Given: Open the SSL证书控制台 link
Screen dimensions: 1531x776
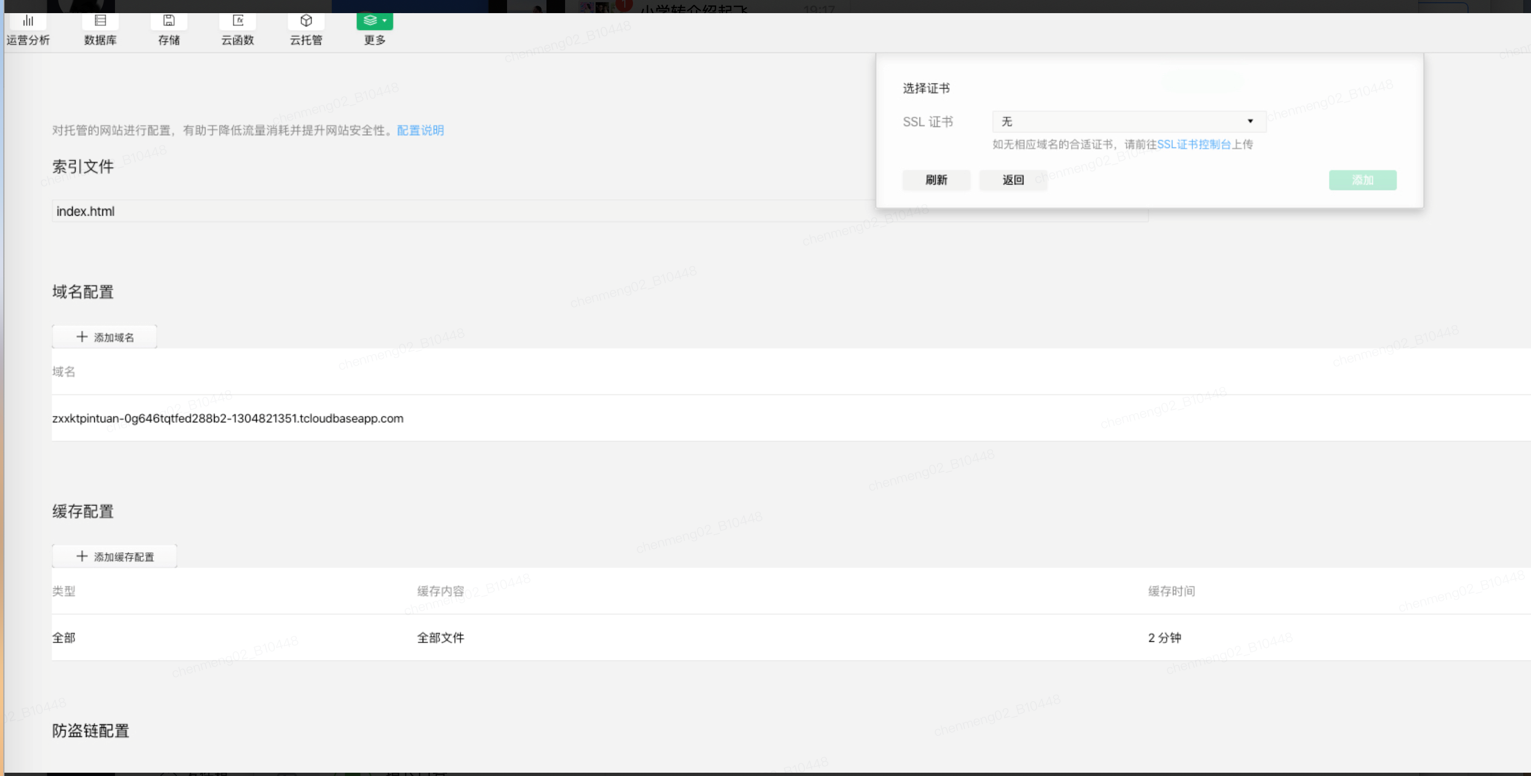Looking at the screenshot, I should pos(1193,144).
